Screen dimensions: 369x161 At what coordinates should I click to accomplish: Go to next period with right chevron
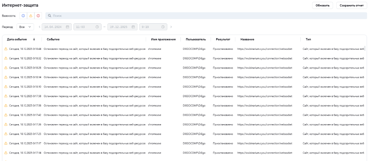(x=171, y=27)
